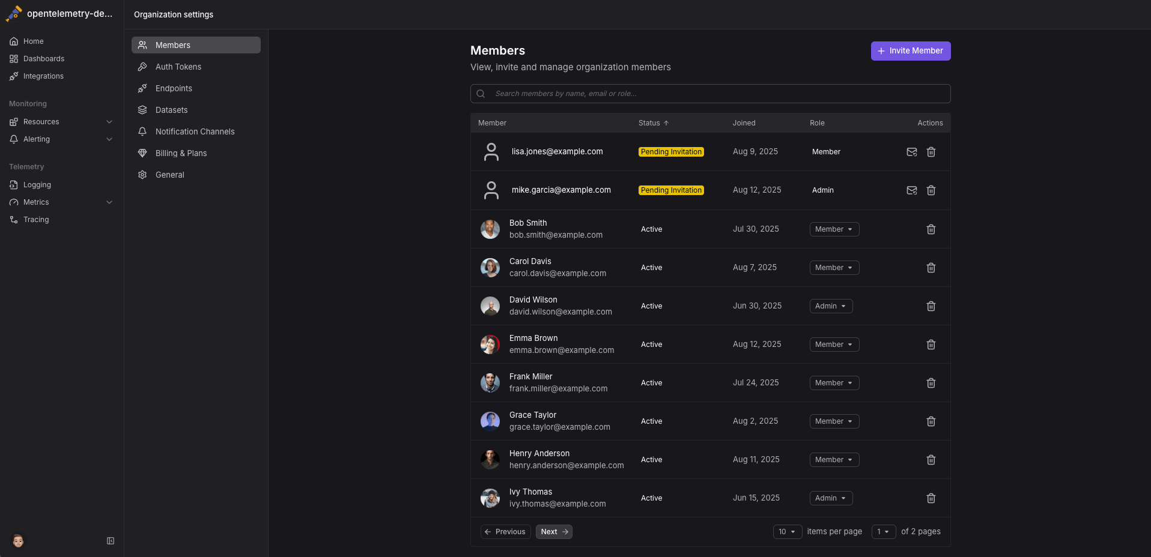
Task: Open Datasets settings page
Action: 196,110
